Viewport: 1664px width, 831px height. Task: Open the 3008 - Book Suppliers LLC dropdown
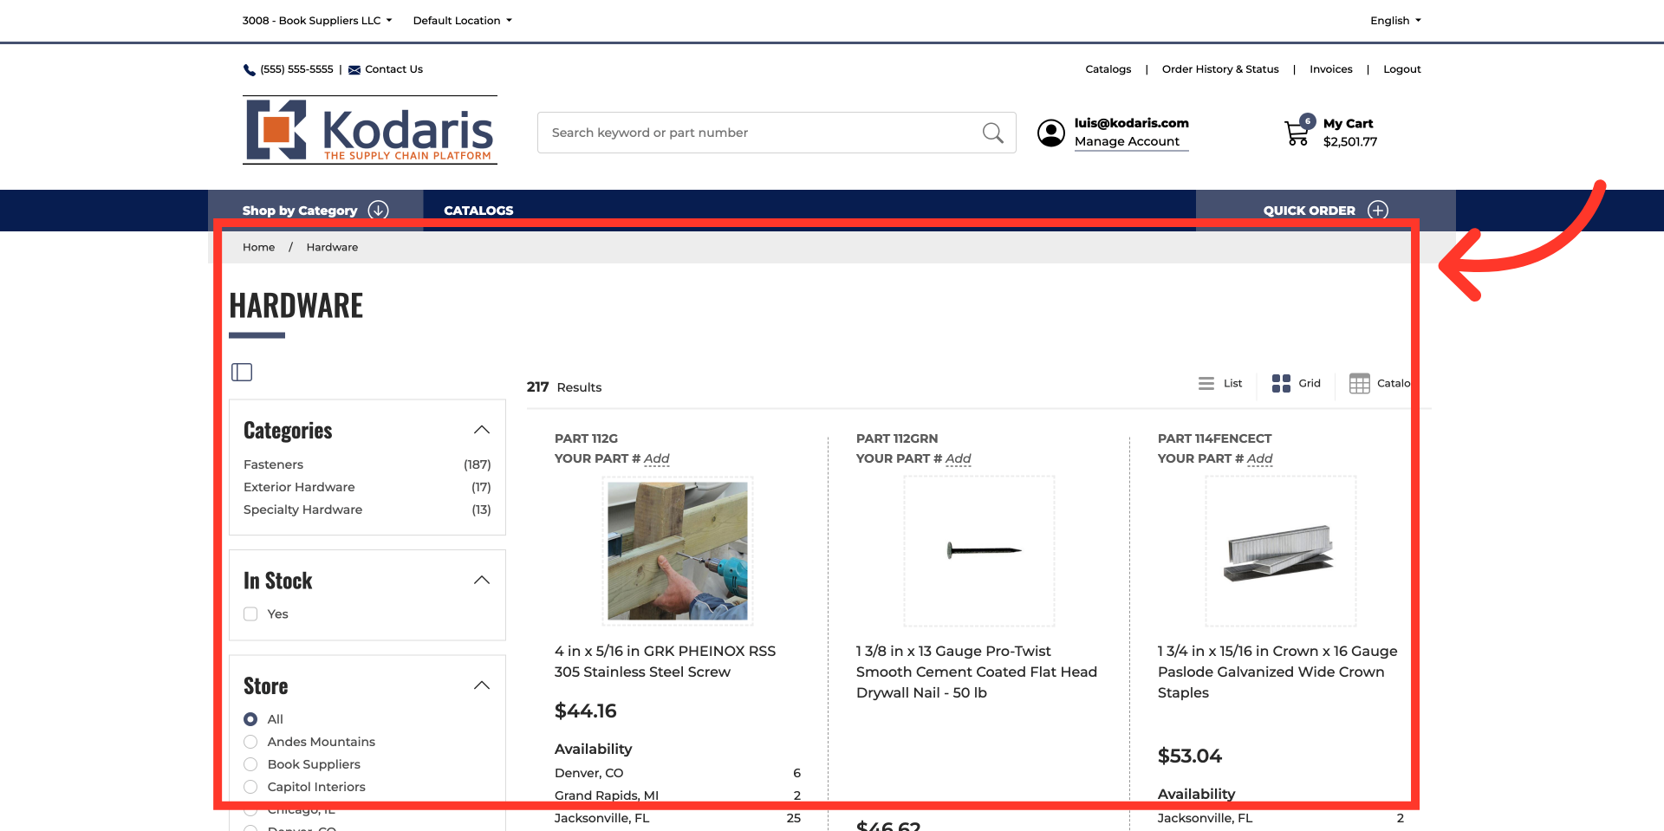[317, 21]
